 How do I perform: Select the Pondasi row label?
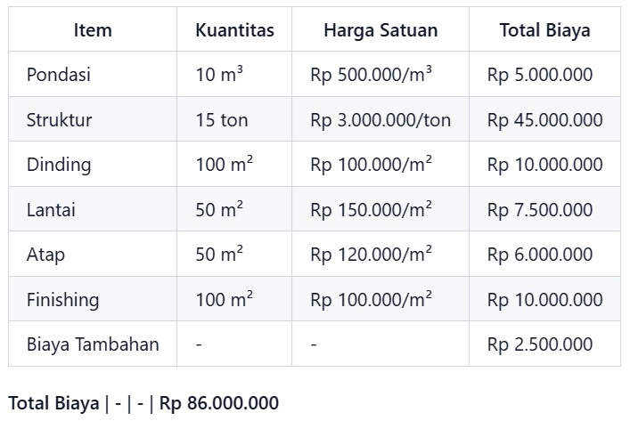(59, 75)
